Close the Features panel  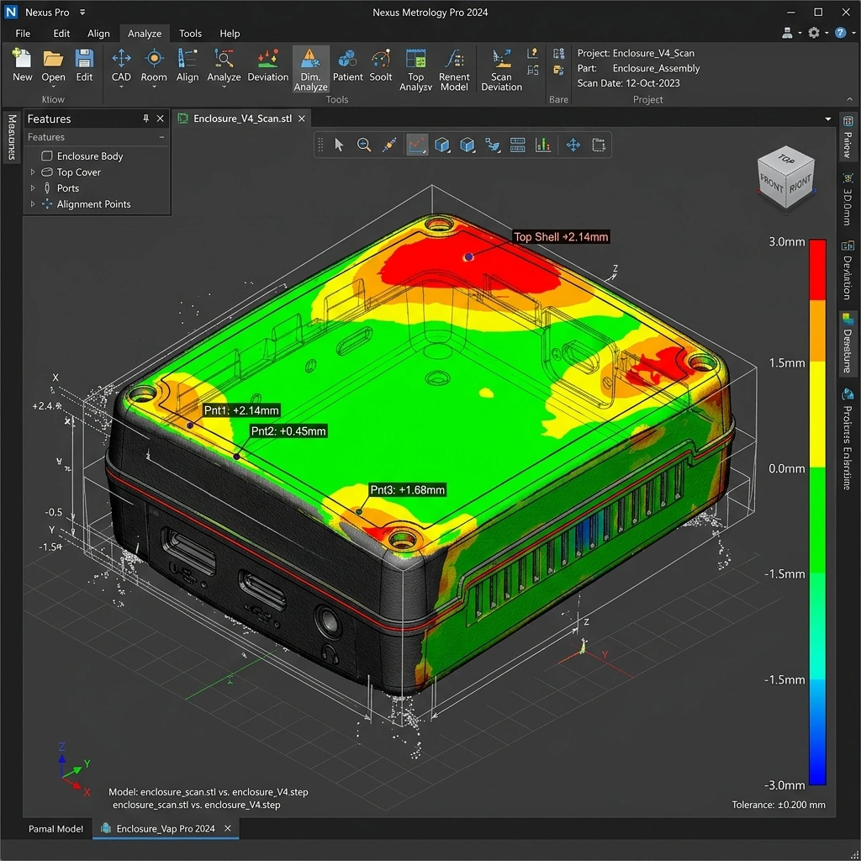[x=161, y=119]
